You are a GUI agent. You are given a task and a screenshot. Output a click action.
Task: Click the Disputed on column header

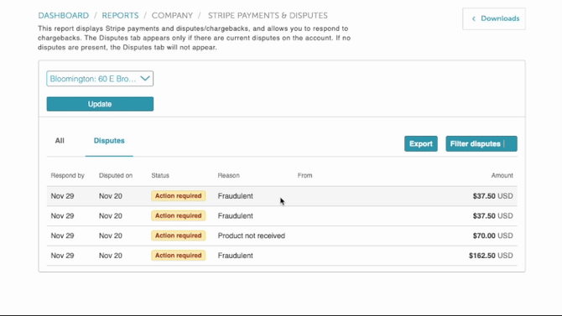(x=116, y=175)
